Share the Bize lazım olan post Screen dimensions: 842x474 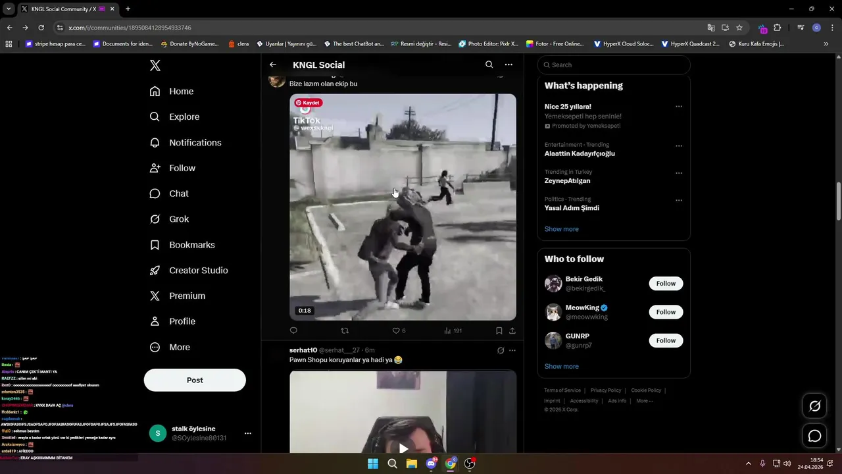(x=512, y=330)
